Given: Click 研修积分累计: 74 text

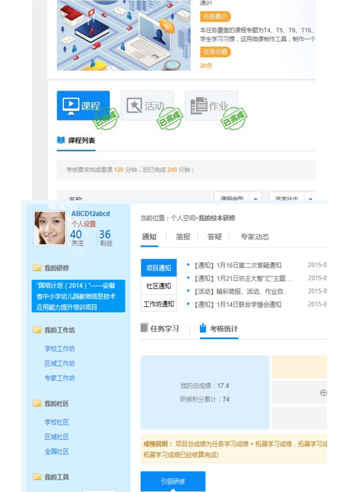Looking at the screenshot, I should 204,399.
